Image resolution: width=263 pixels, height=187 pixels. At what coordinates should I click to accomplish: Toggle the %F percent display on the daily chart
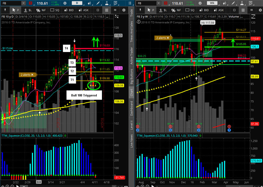coord(41,10)
